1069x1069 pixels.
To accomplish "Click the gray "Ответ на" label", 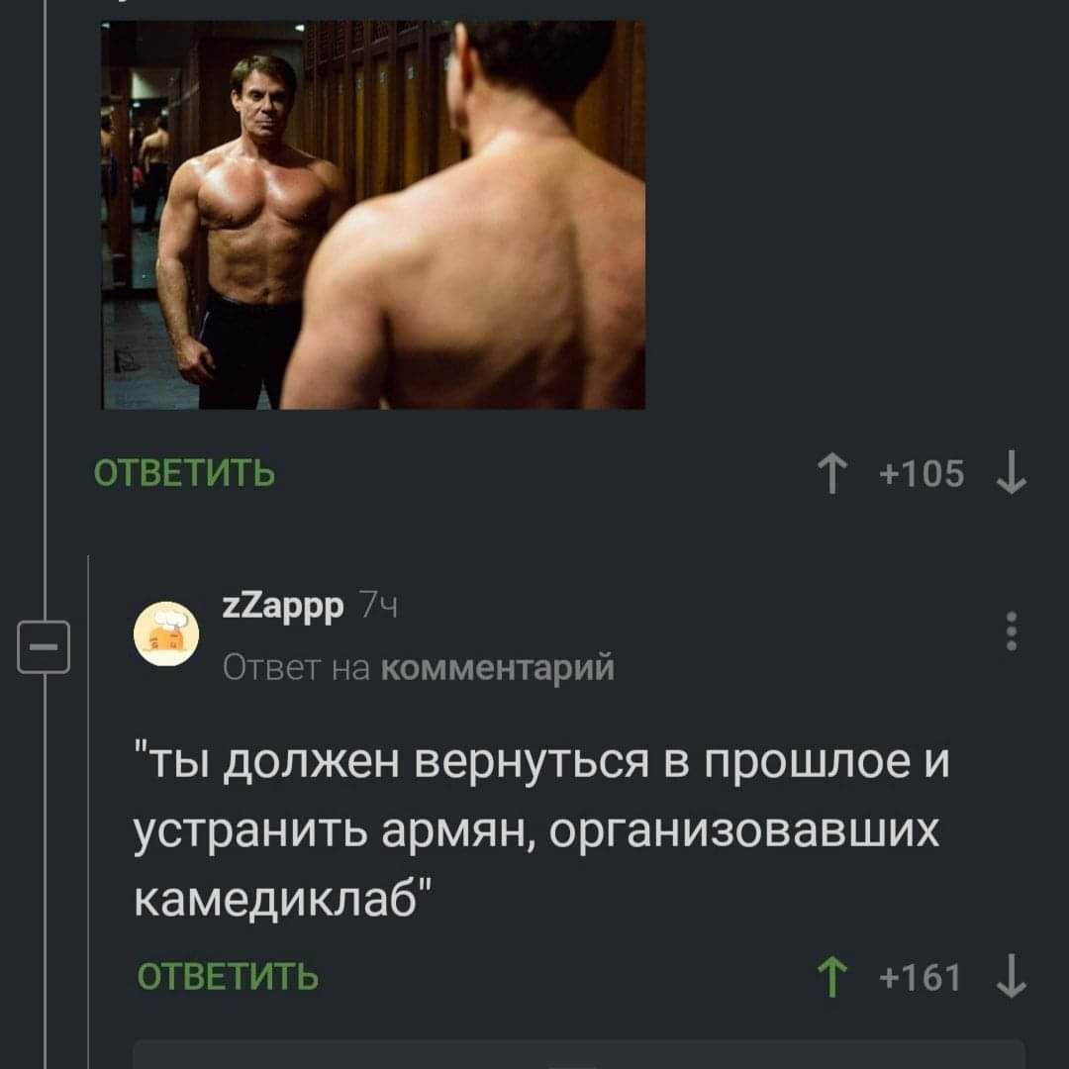I will pyautogui.click(x=297, y=667).
